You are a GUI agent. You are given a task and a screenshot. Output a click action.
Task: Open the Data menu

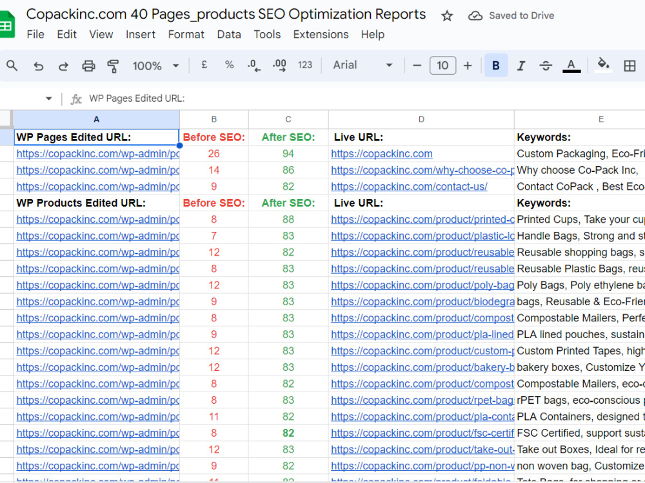coord(229,35)
